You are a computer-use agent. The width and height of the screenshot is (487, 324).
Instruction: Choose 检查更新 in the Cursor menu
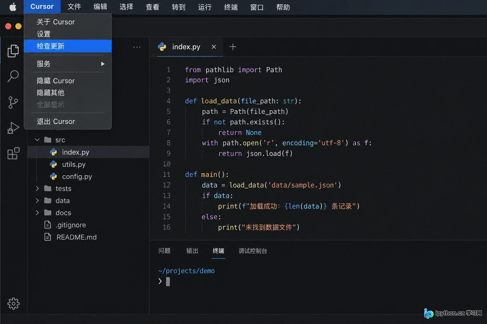pos(68,46)
